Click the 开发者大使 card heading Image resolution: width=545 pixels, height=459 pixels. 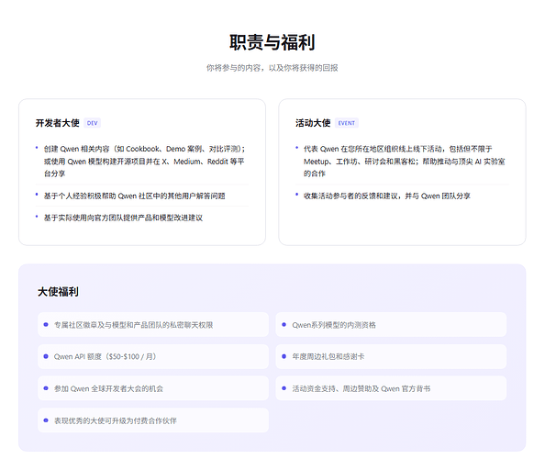point(58,123)
